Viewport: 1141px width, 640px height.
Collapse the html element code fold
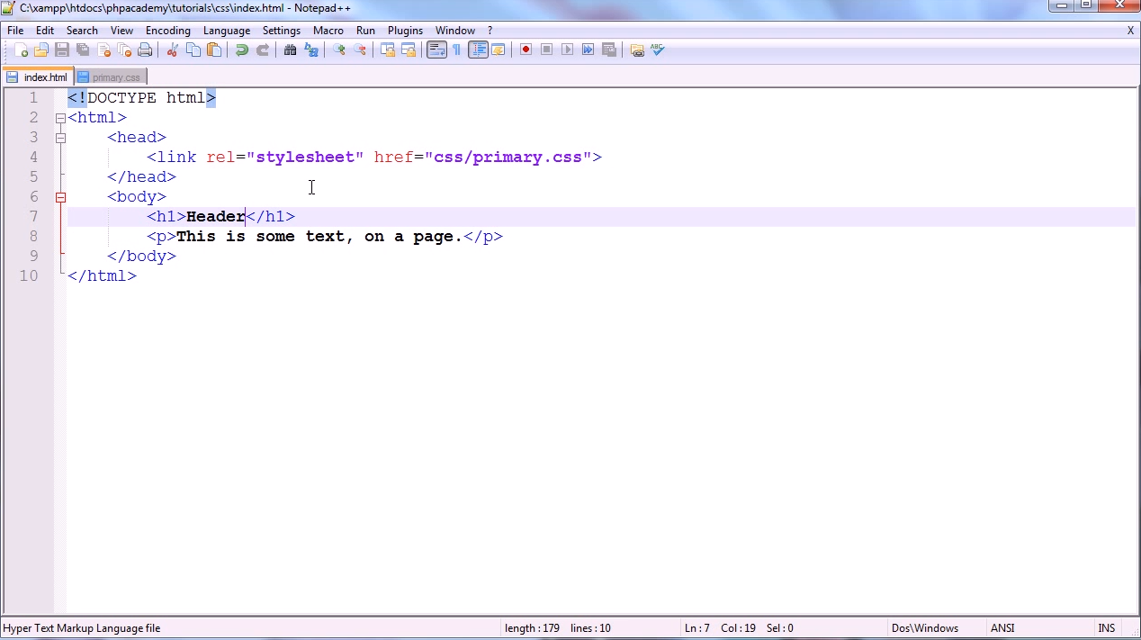coord(60,118)
